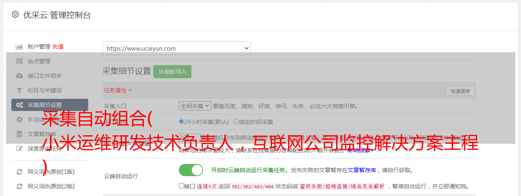Open 账户管理 in the sidebar
Screen dimensions: 521x196
[39, 47]
